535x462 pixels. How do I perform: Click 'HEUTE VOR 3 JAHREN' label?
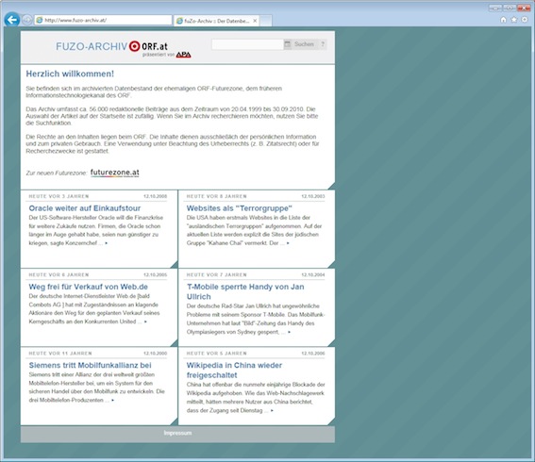59,196
